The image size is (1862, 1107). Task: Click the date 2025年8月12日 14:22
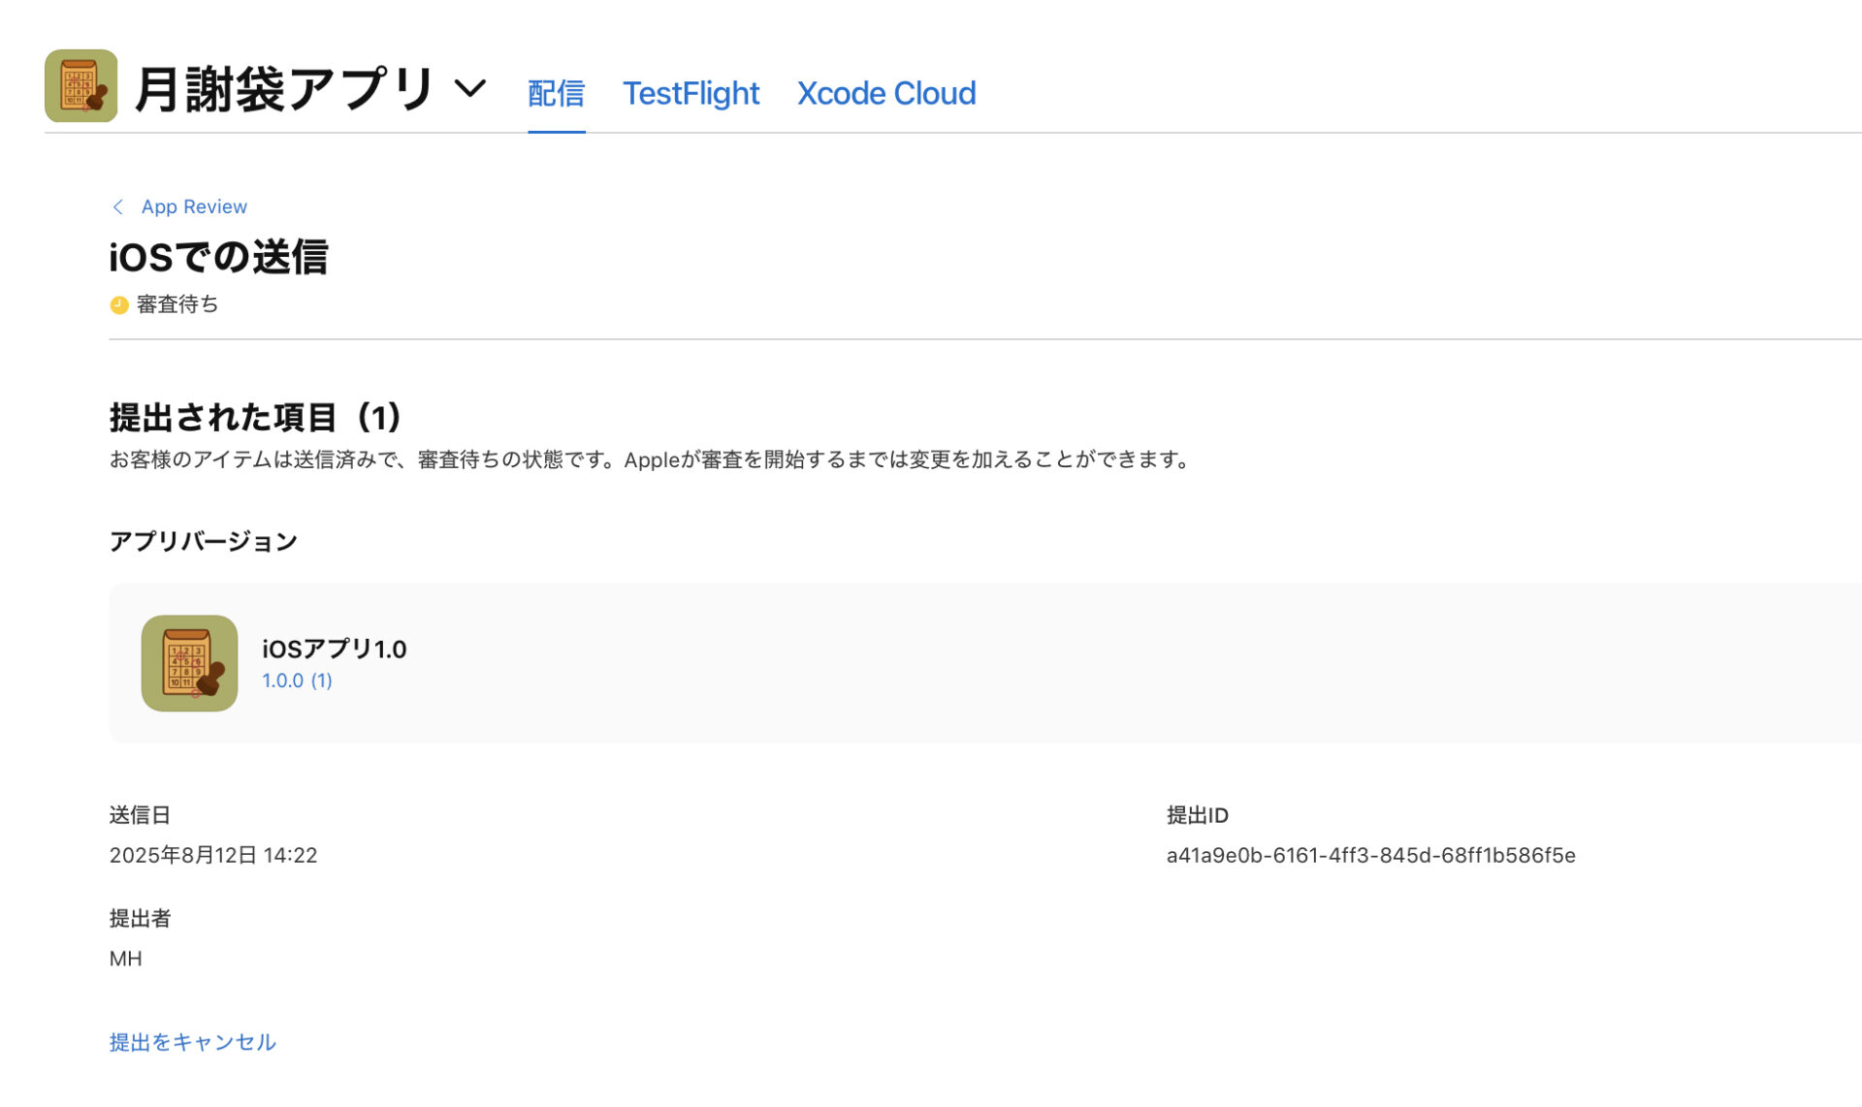(x=213, y=855)
